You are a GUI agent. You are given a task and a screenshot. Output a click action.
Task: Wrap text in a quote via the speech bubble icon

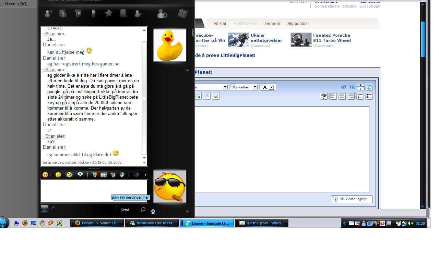coord(207,96)
